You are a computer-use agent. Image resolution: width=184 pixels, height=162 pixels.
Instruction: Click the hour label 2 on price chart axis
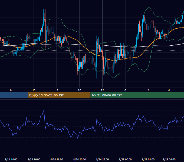[x=148, y=90]
